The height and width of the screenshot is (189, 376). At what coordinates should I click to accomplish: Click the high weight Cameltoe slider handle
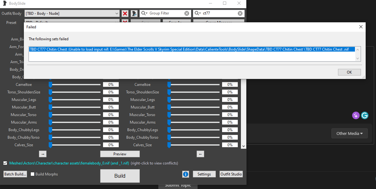tap(169, 85)
